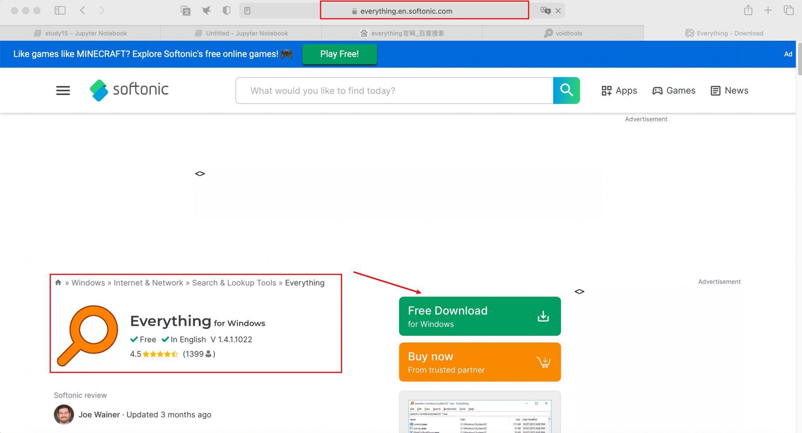This screenshot has width=802, height=433.
Task: Show the tab overview icon
Action: [789, 11]
